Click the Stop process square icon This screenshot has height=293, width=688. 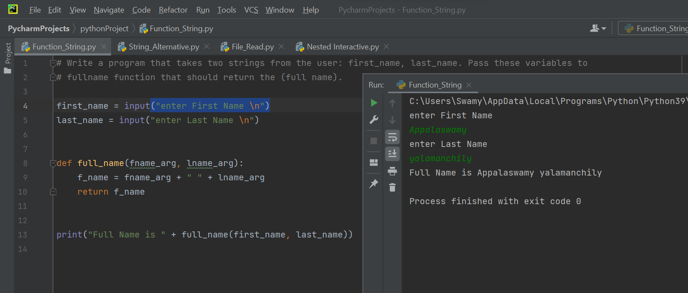coord(374,141)
